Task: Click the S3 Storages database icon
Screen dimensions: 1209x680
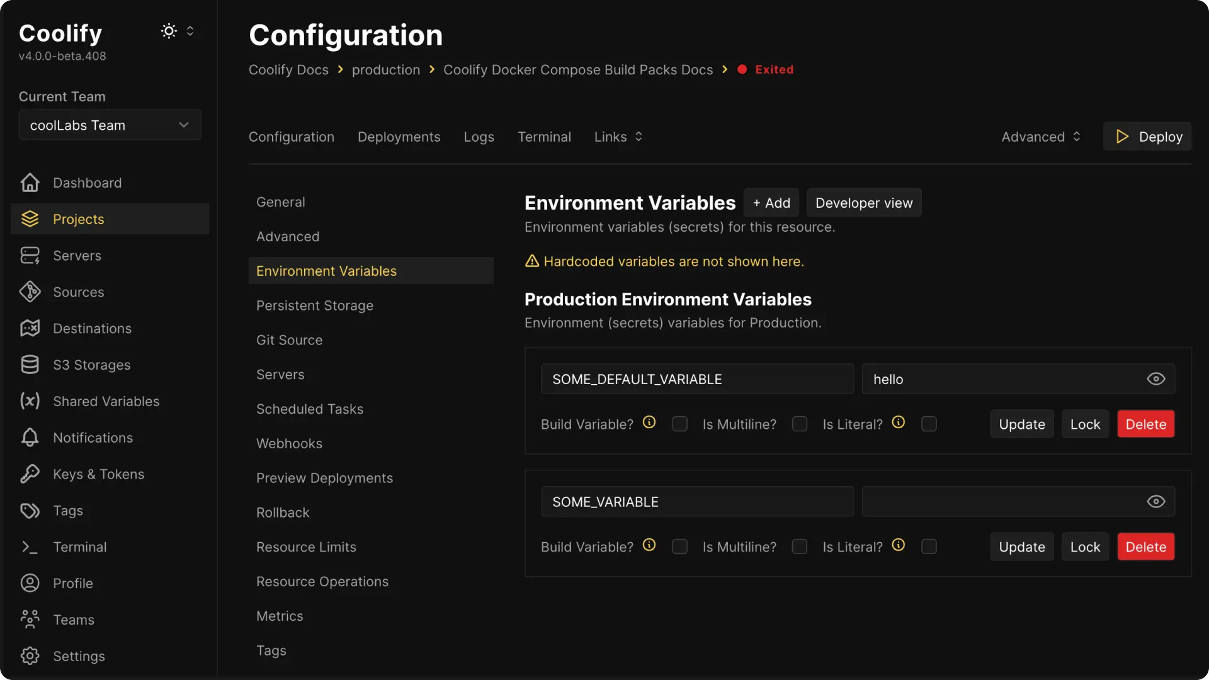Action: [x=30, y=365]
